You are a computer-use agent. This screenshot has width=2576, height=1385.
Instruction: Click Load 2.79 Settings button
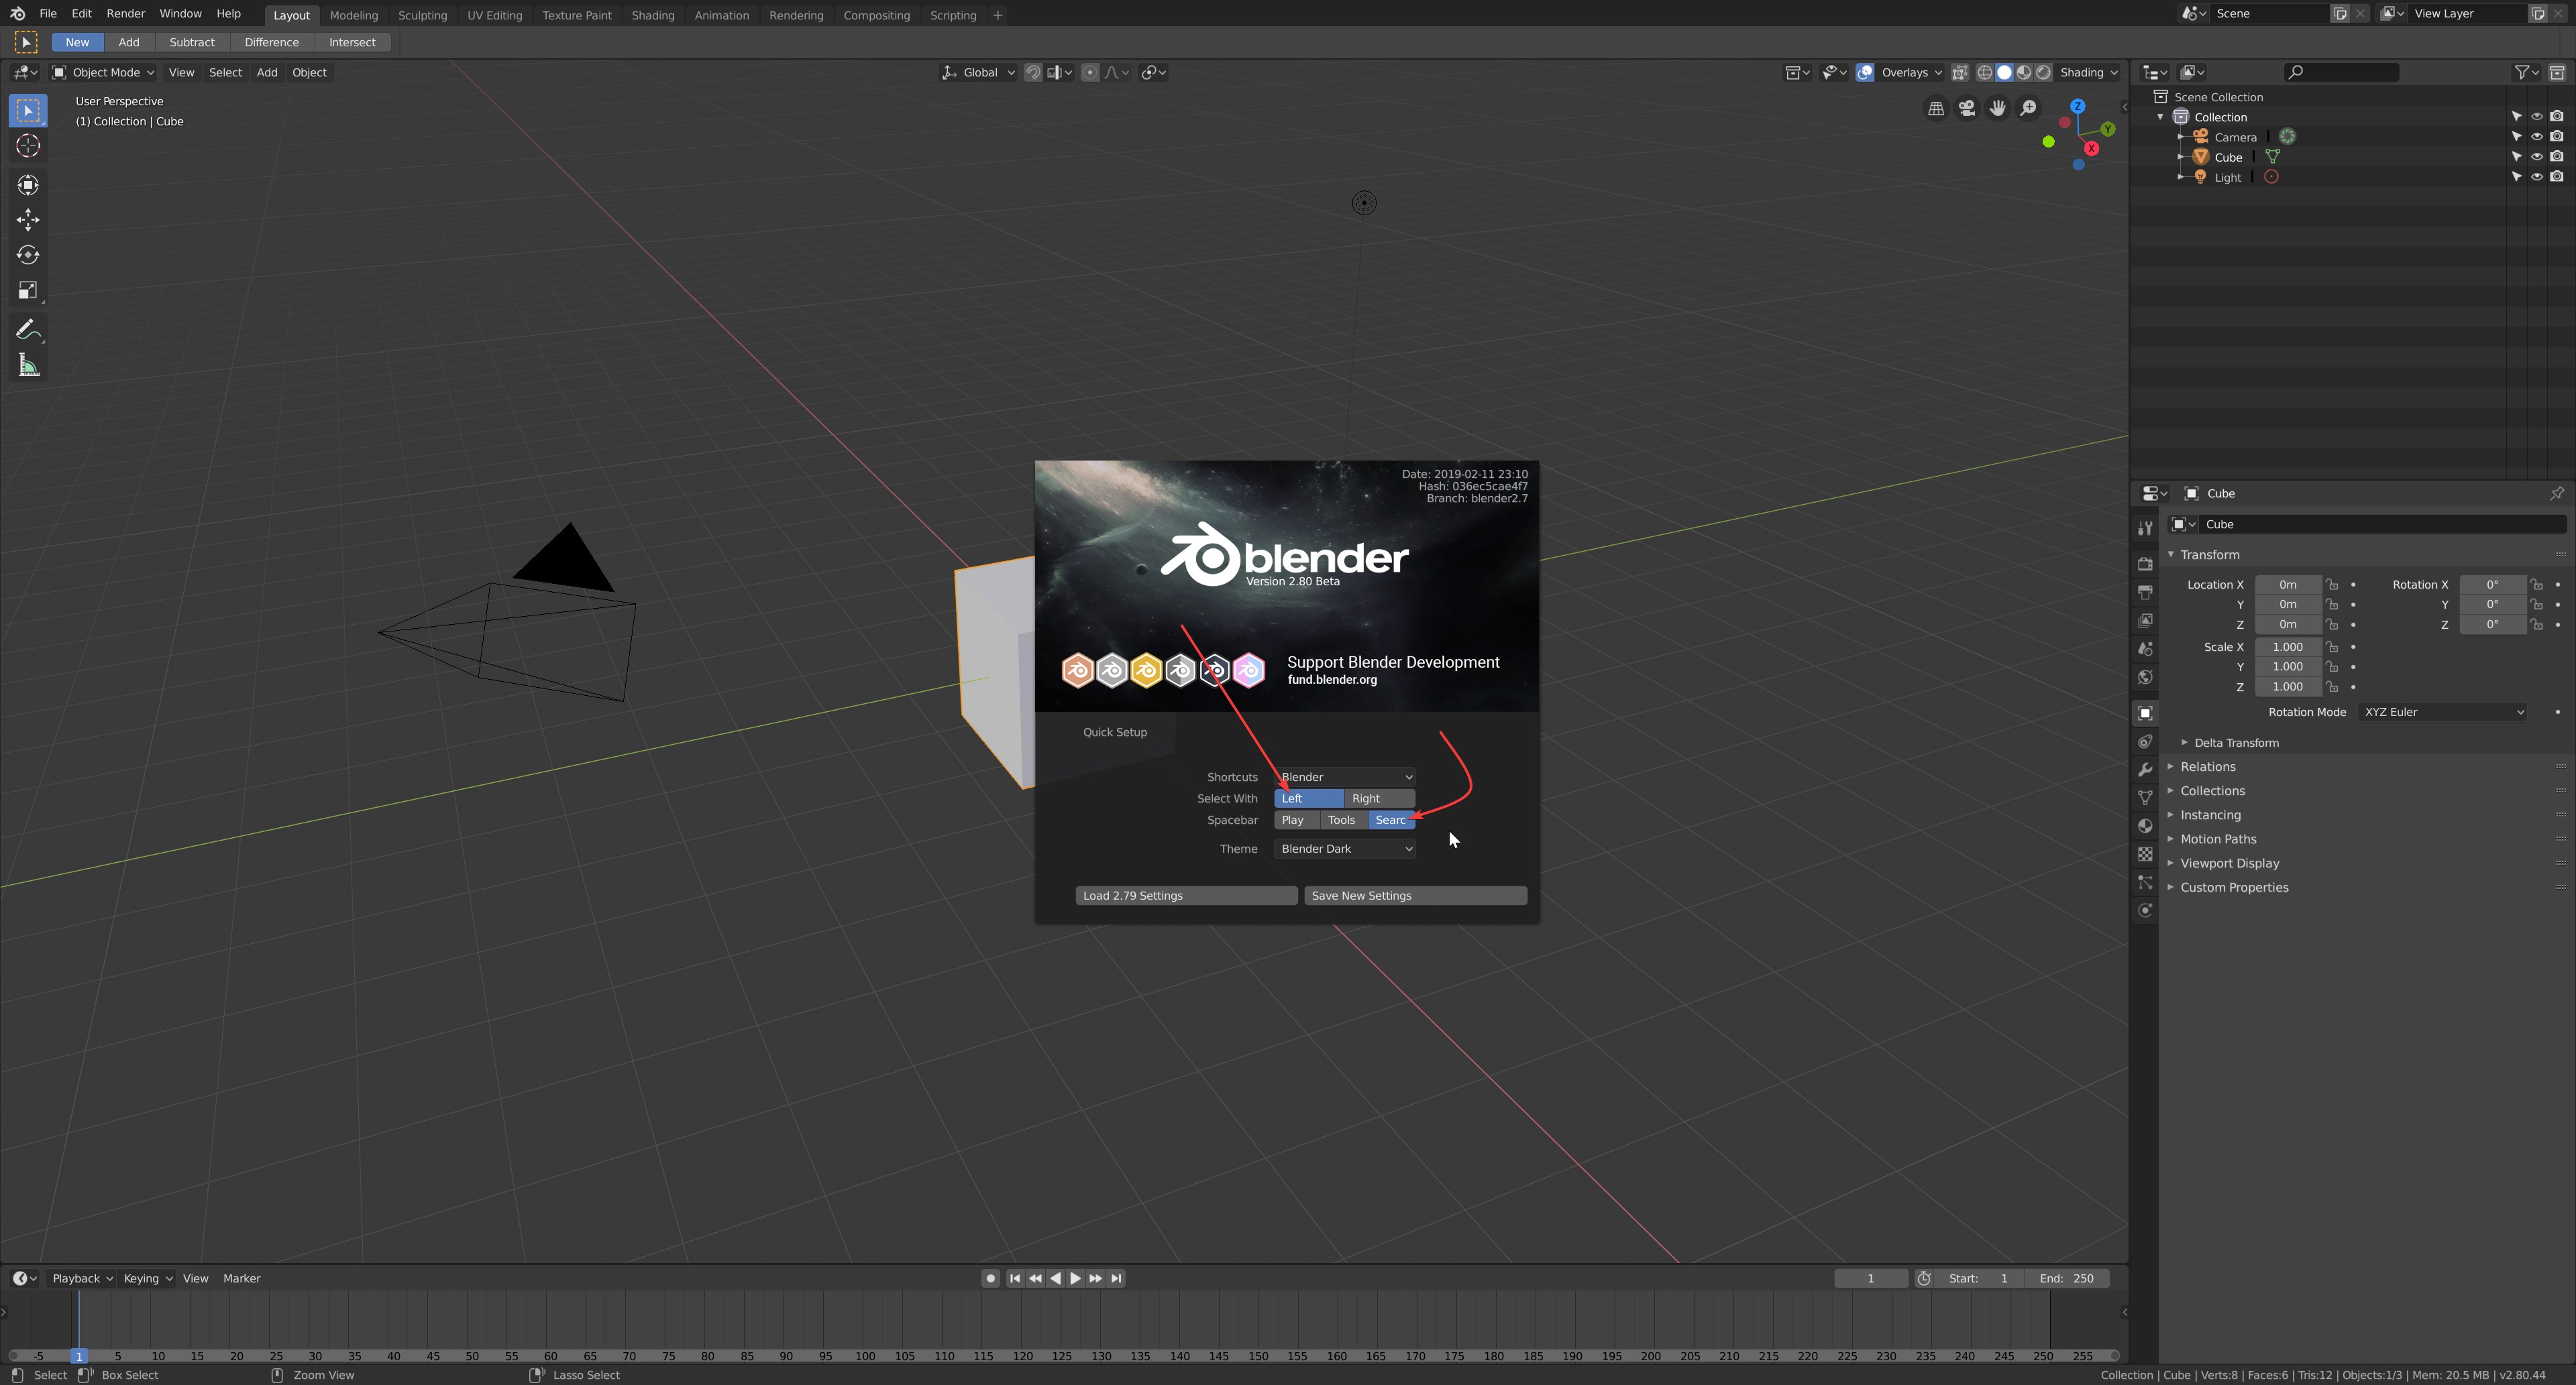(1186, 896)
